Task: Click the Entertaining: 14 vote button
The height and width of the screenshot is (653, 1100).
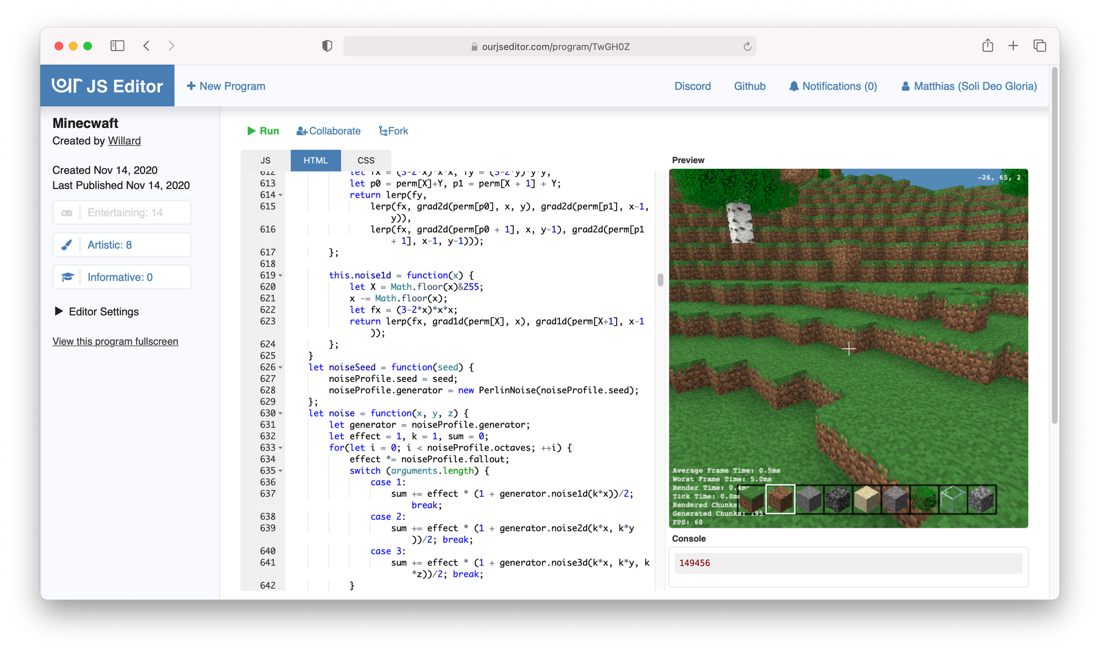Action: [x=122, y=212]
